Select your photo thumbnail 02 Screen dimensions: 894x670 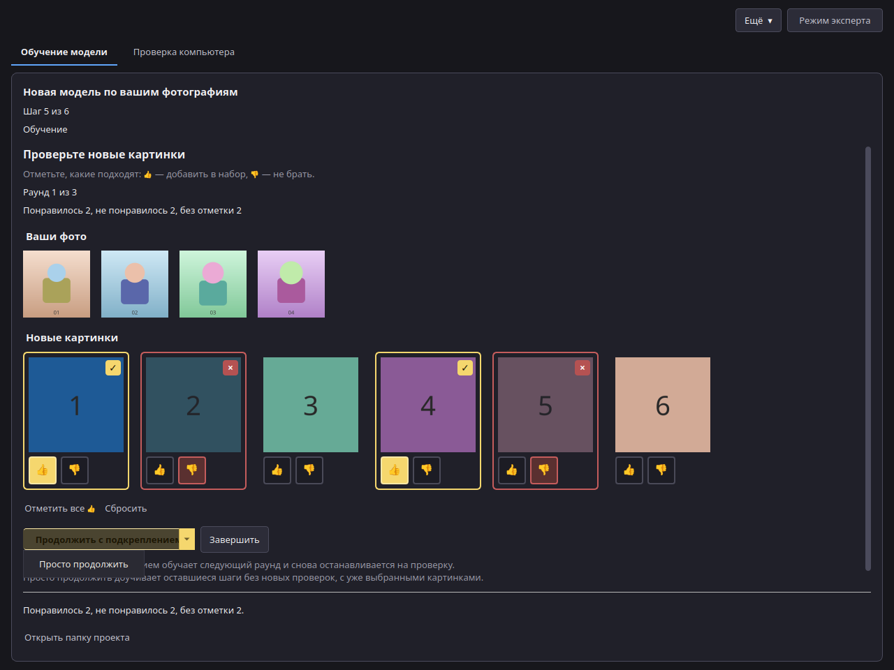click(x=135, y=284)
